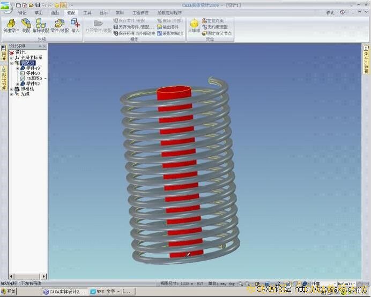Viewport: 371px width, 297px height.
Task: Click 固定在父节点 (fix to parent) option
Action: [x=217, y=33]
